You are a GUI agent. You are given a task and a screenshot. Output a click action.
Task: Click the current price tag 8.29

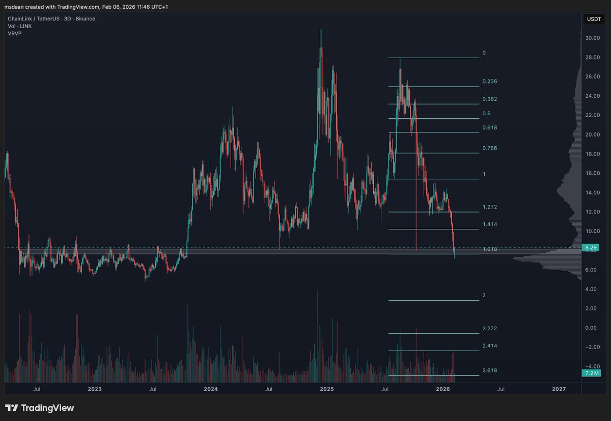coord(591,247)
